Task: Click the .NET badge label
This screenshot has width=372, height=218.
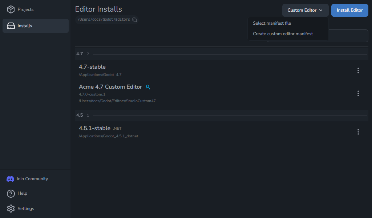Action: [x=117, y=129]
